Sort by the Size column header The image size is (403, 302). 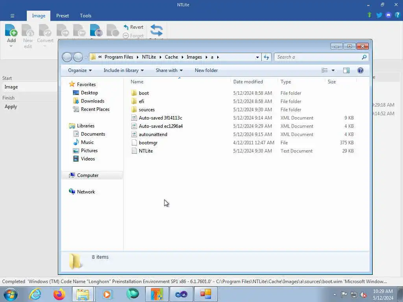pos(331,82)
